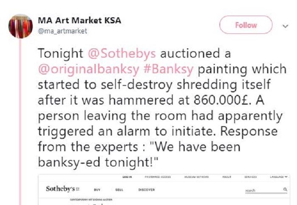
Task: Click the Log In link
Action: click(x=127, y=177)
